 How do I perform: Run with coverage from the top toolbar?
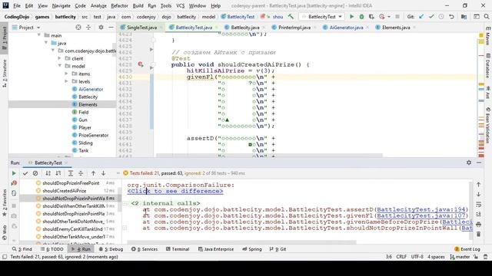click(x=371, y=17)
